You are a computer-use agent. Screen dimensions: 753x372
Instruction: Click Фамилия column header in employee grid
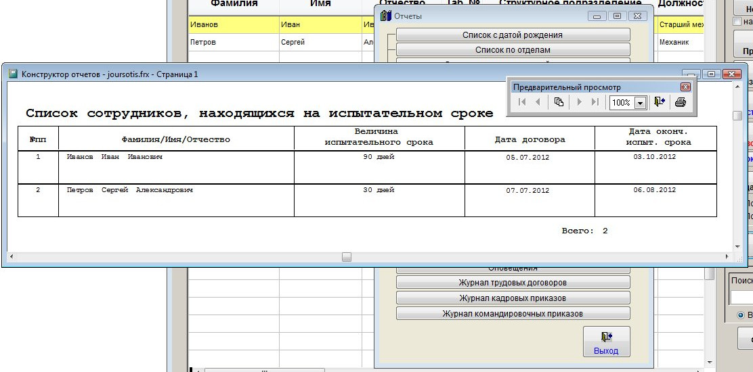click(234, 4)
